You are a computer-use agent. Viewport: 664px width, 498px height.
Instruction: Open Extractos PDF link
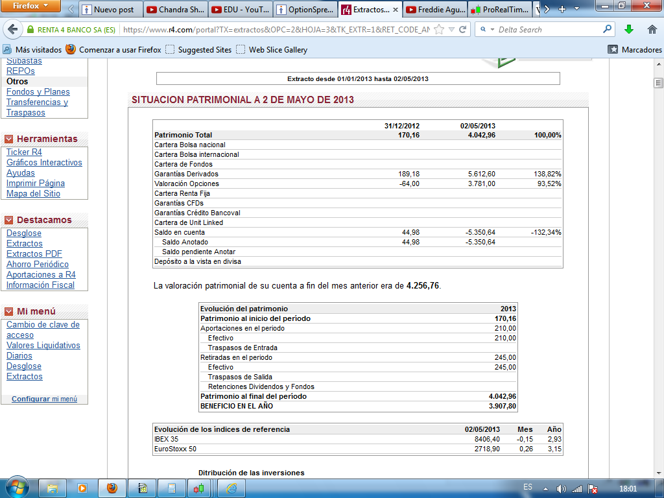pyautogui.click(x=34, y=254)
